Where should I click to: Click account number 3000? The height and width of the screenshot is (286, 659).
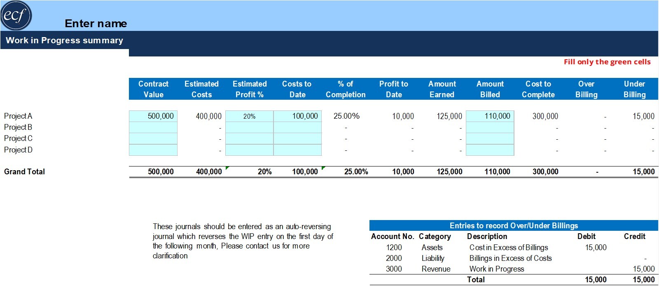pyautogui.click(x=394, y=269)
